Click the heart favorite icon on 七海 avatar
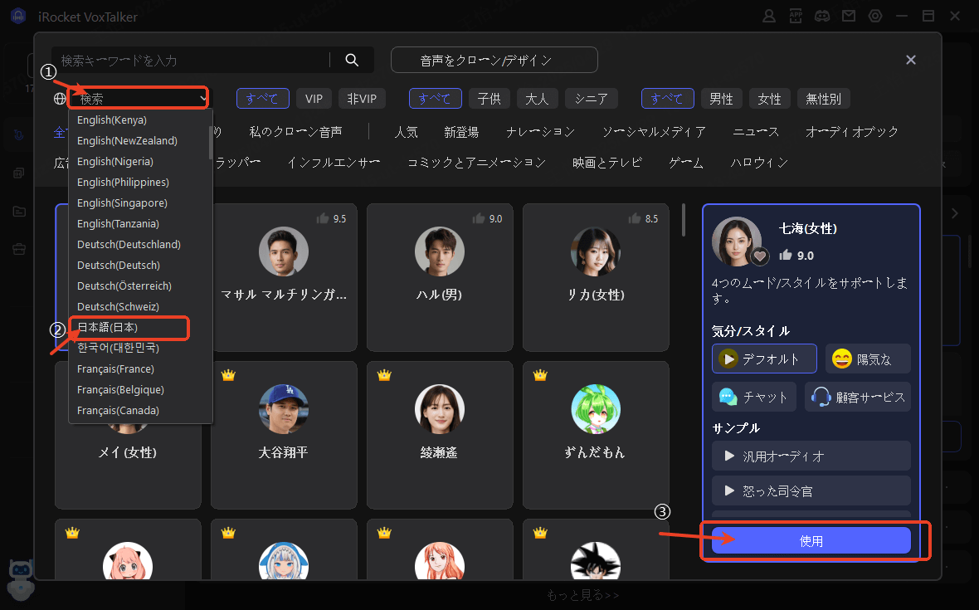 point(759,256)
